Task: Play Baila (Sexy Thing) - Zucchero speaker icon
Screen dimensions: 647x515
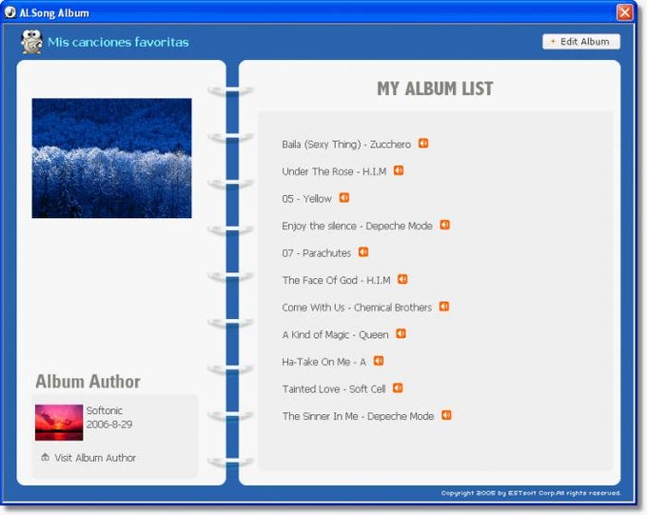Action: pos(423,144)
